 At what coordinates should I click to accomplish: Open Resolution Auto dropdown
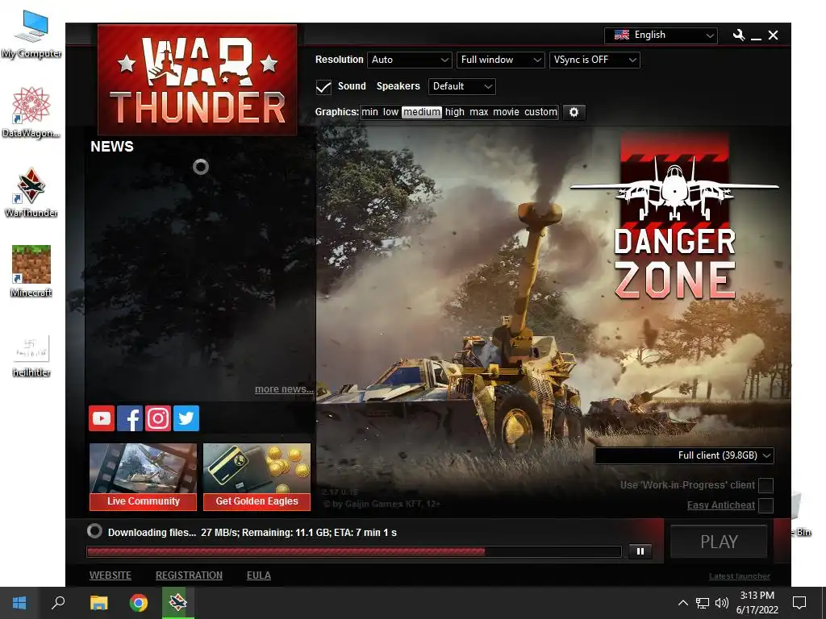click(410, 60)
